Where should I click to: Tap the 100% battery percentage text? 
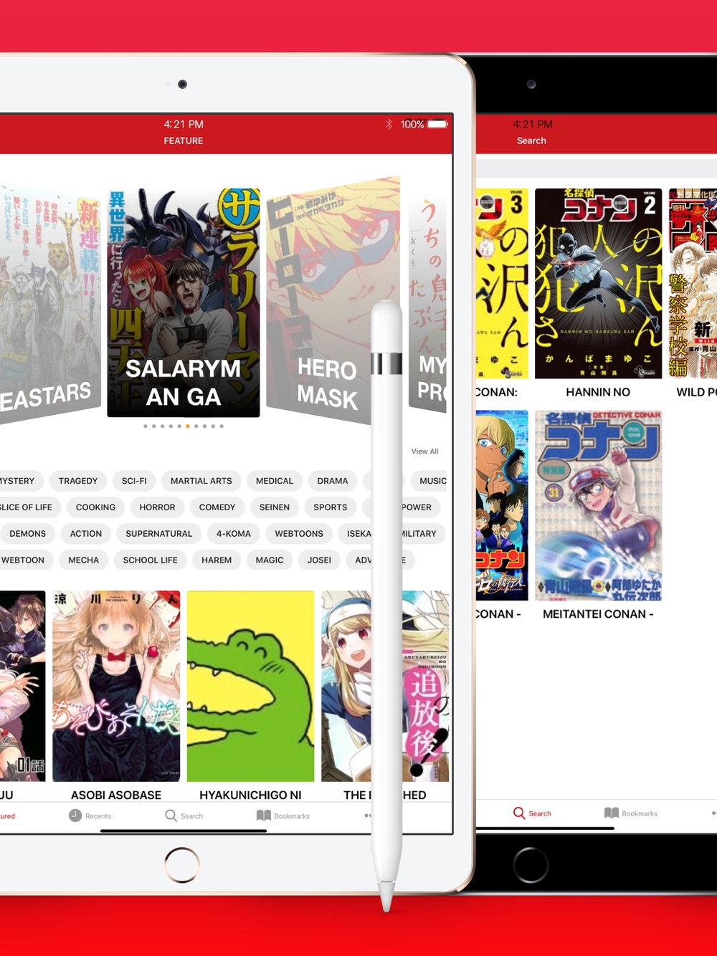(x=412, y=124)
